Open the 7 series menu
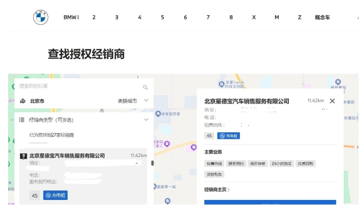This screenshot has width=360, height=205. coord(208,17)
